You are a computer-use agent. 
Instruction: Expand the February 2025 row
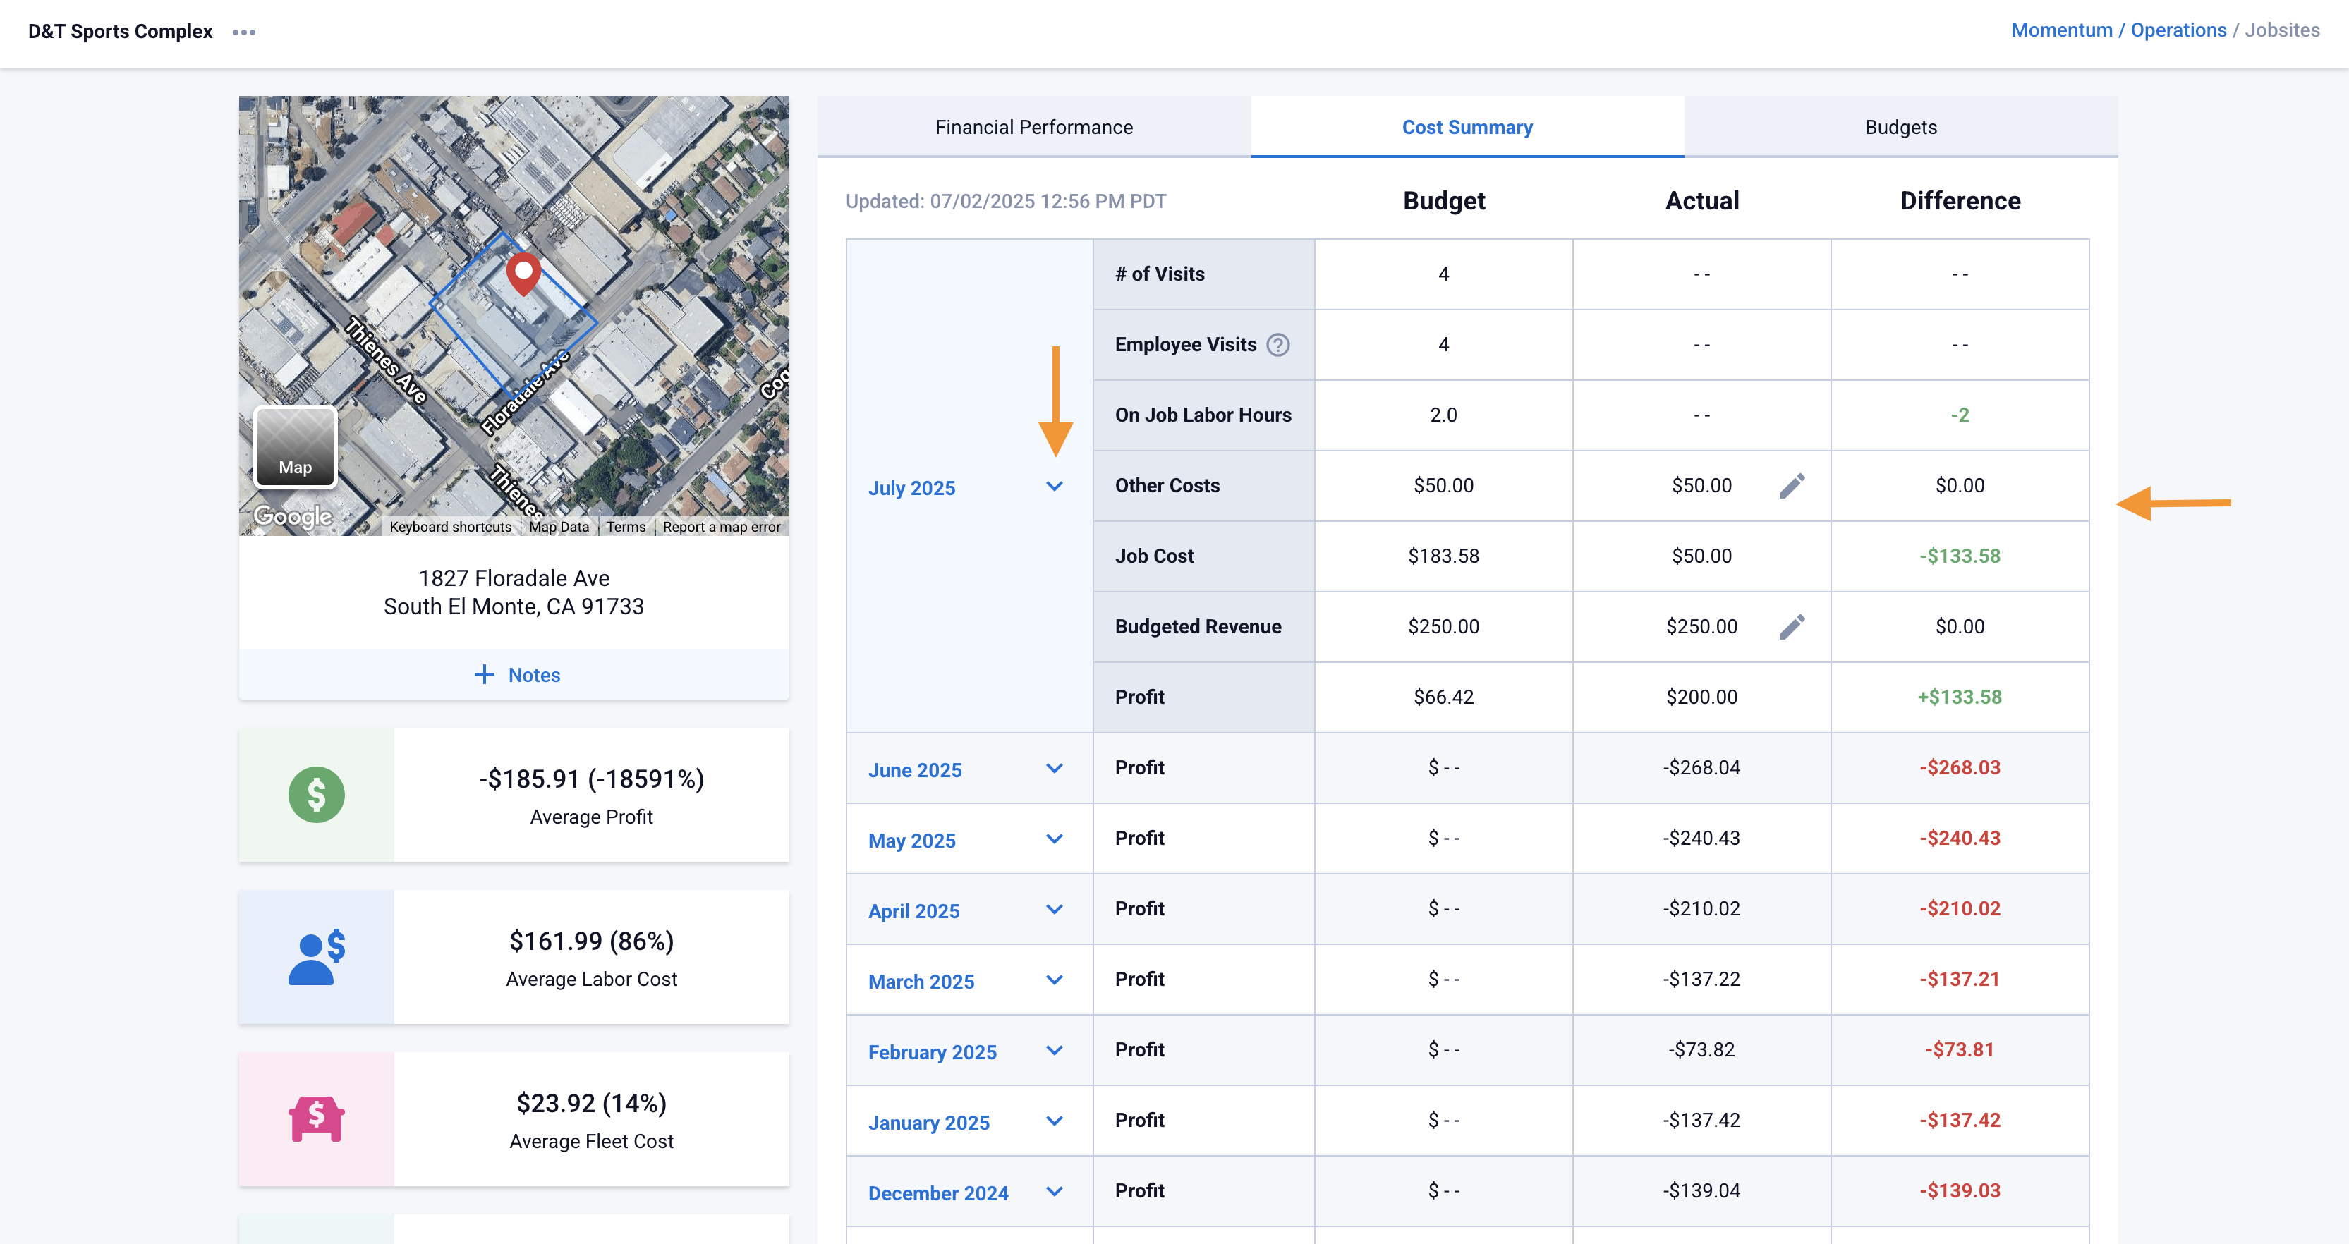tap(1054, 1051)
